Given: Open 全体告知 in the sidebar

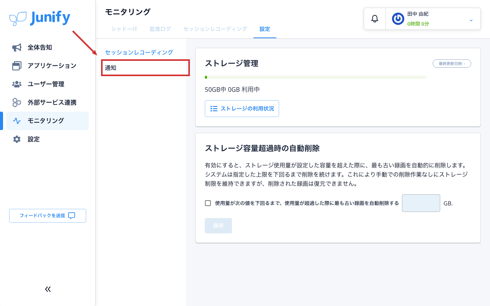Looking at the screenshot, I should (x=47, y=47).
